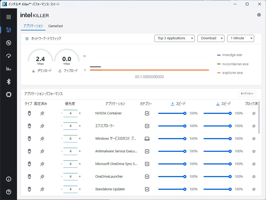
Task: Expand the Top 3 Applications dropdown
Action: (174, 38)
